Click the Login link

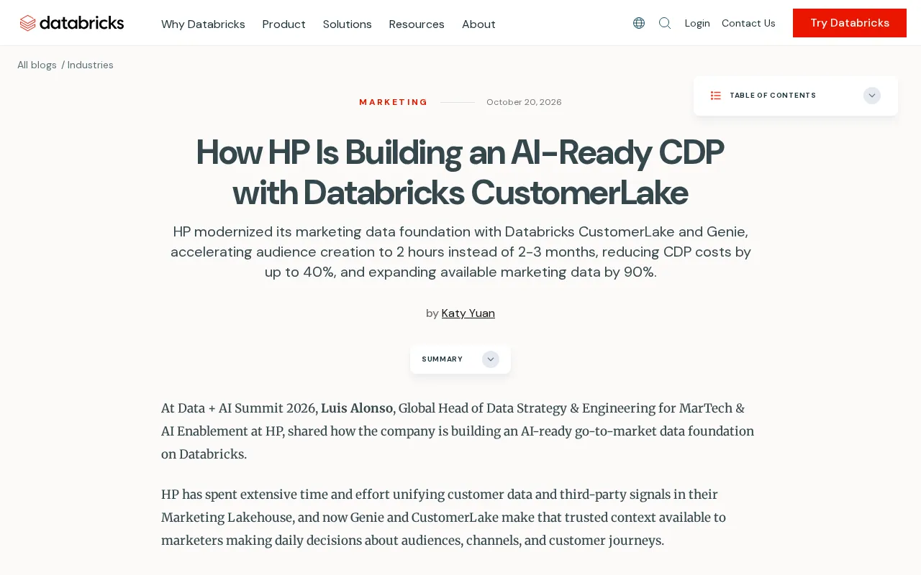coord(697,23)
